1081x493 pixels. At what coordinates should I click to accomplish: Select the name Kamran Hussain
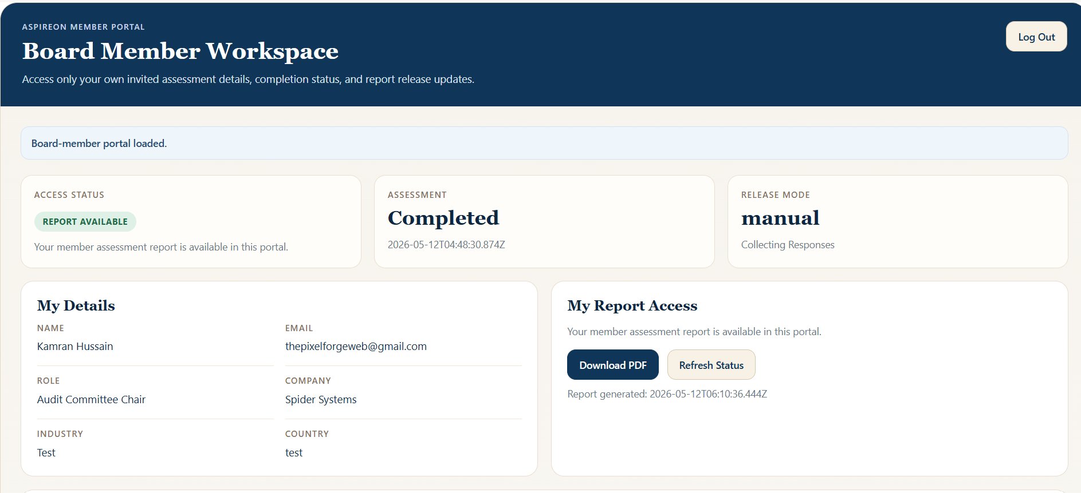click(x=75, y=347)
